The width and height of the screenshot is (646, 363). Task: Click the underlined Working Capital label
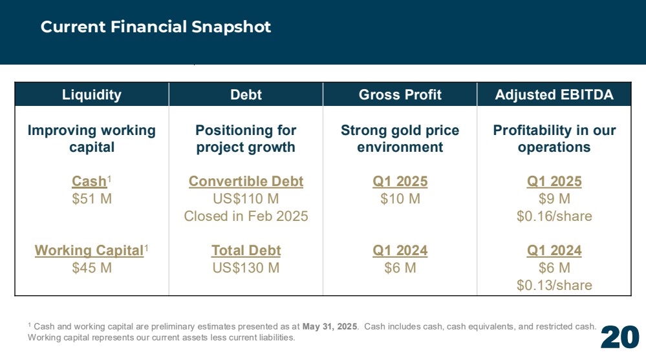89,250
